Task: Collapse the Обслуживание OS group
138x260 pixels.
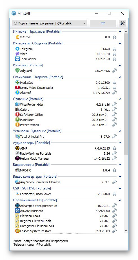Action: pos(120,200)
